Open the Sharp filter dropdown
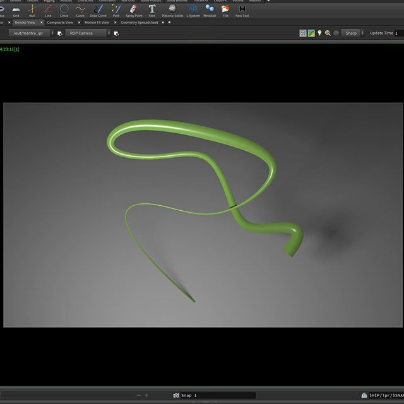The width and height of the screenshot is (404, 404). [353, 33]
